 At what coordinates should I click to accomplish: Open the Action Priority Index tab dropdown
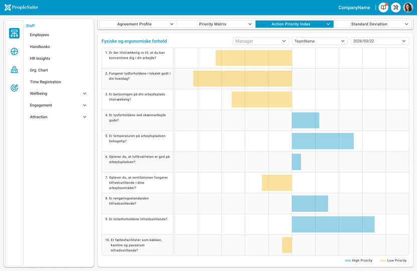295,24
